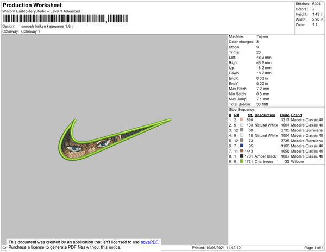The image size is (326, 252).
Task: Click the Stops value 9
Action: pos(258,47)
